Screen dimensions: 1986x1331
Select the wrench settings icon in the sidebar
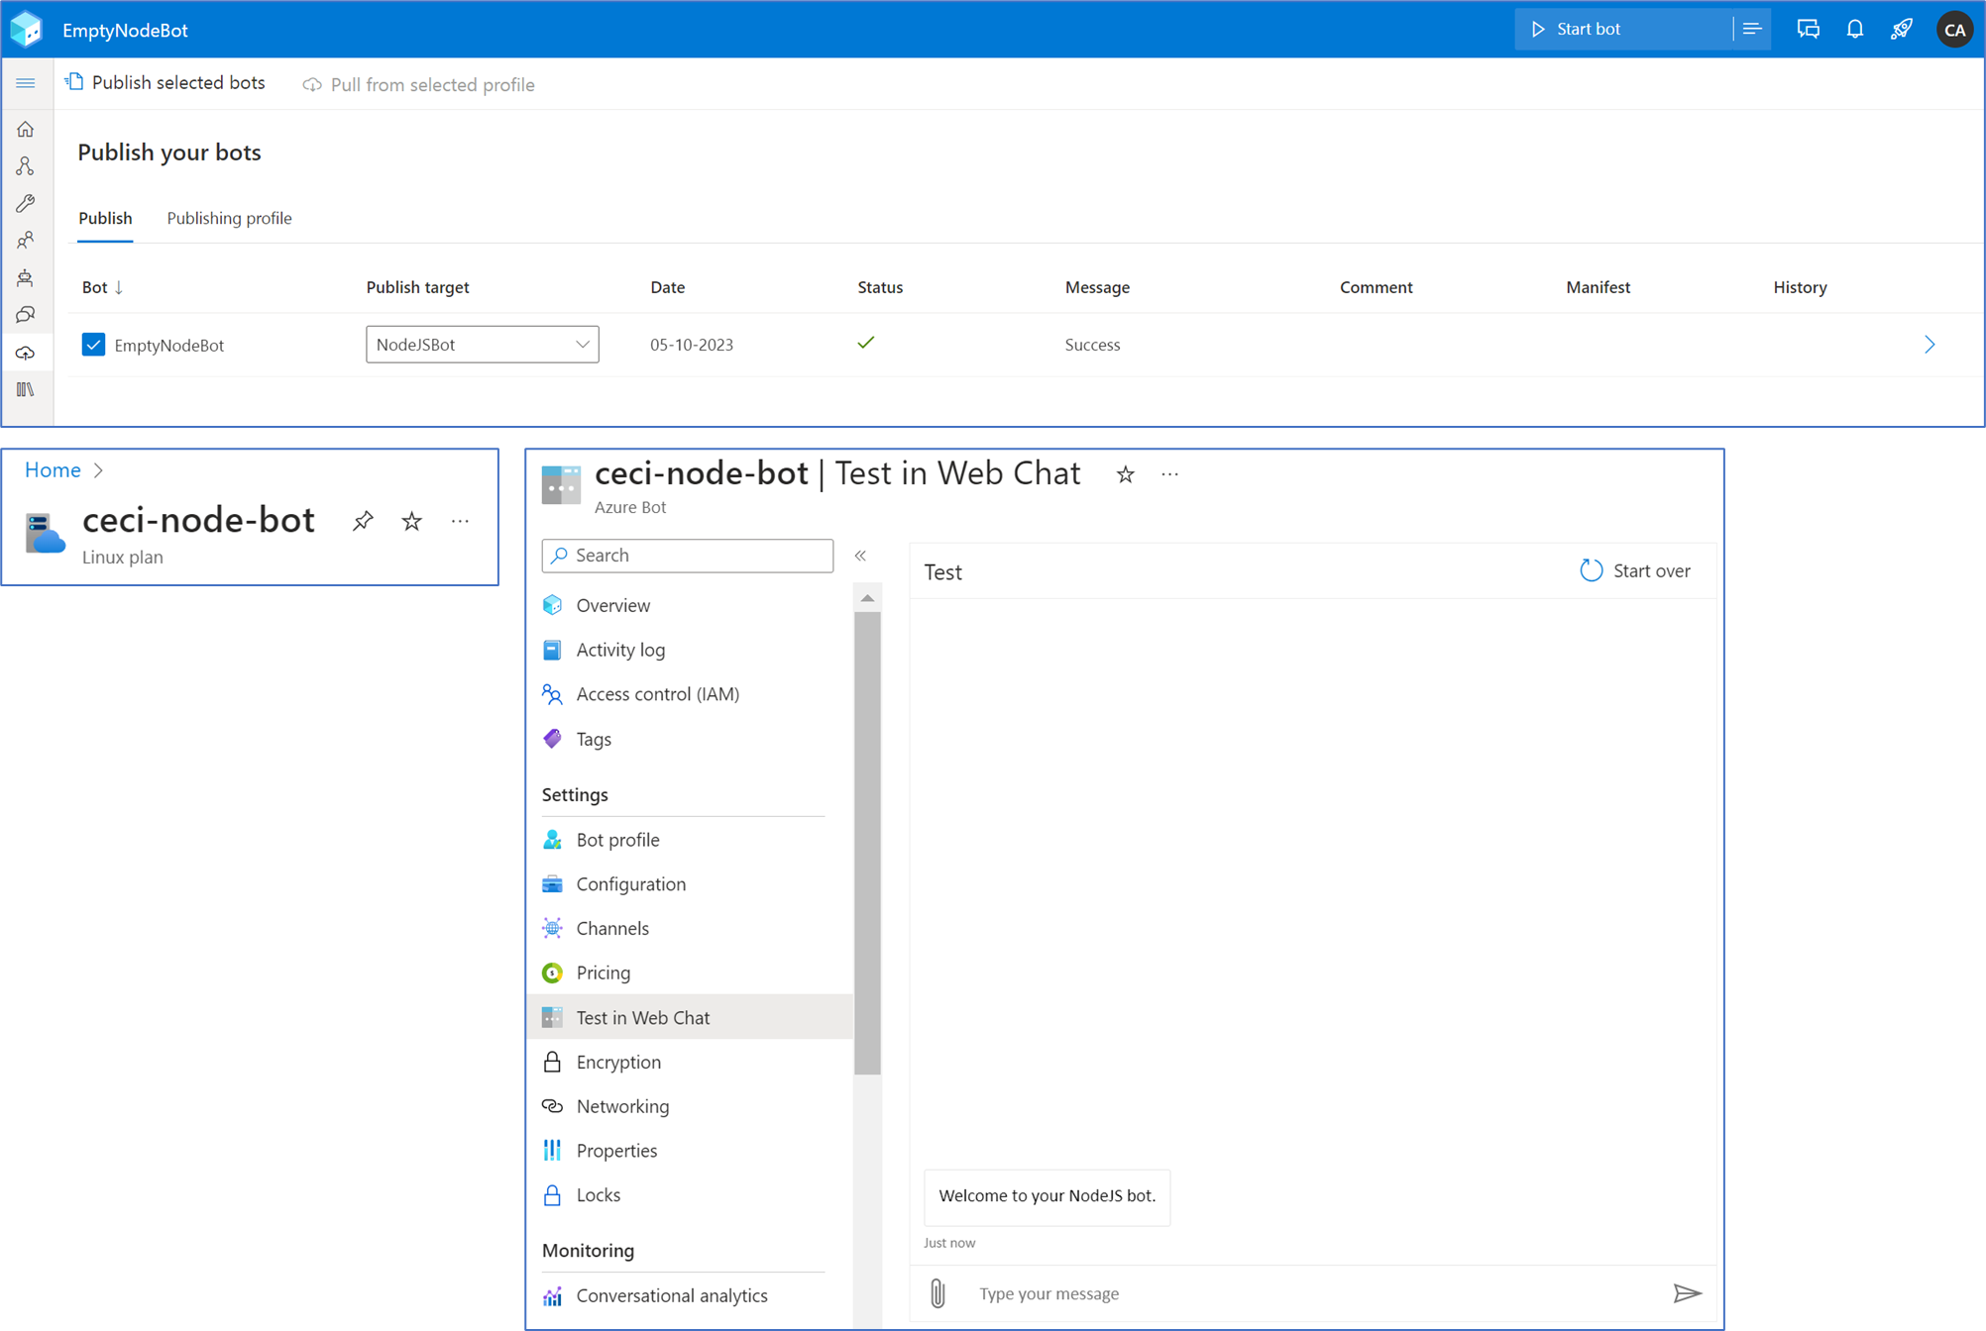coord(26,203)
